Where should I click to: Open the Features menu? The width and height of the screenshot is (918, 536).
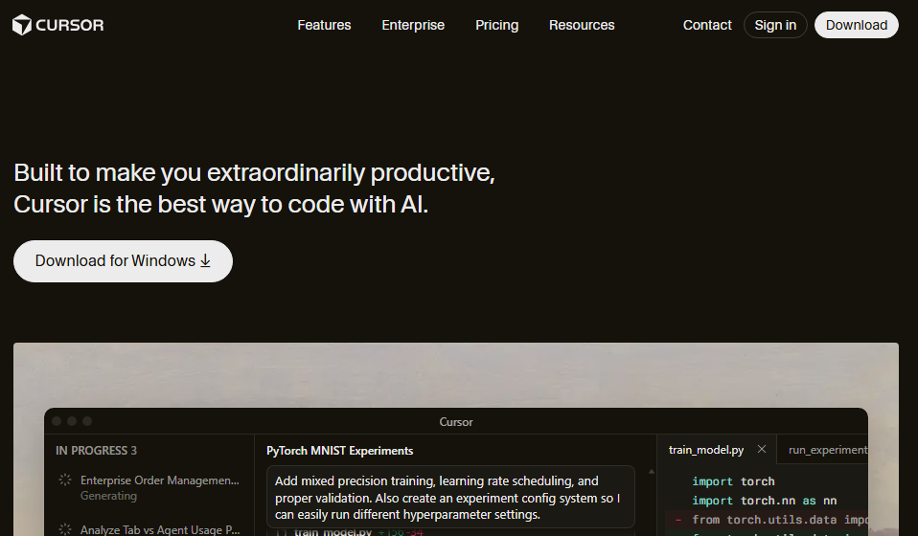point(324,25)
